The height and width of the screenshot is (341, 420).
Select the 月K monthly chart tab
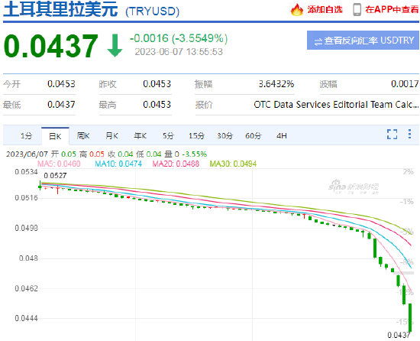click(x=111, y=136)
